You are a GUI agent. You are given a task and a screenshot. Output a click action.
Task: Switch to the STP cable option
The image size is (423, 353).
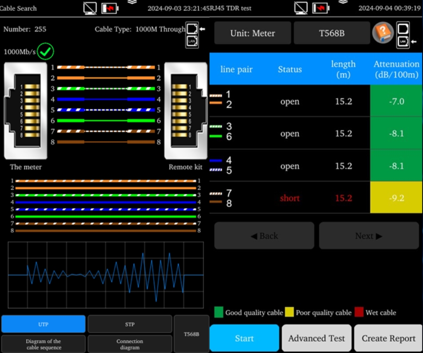(130, 324)
